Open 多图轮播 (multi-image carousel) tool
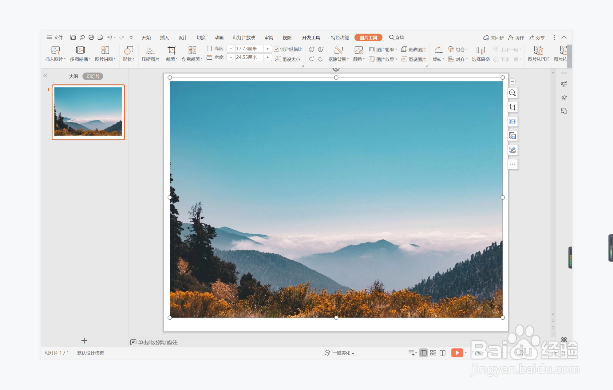This screenshot has width=613, height=390. click(x=80, y=54)
